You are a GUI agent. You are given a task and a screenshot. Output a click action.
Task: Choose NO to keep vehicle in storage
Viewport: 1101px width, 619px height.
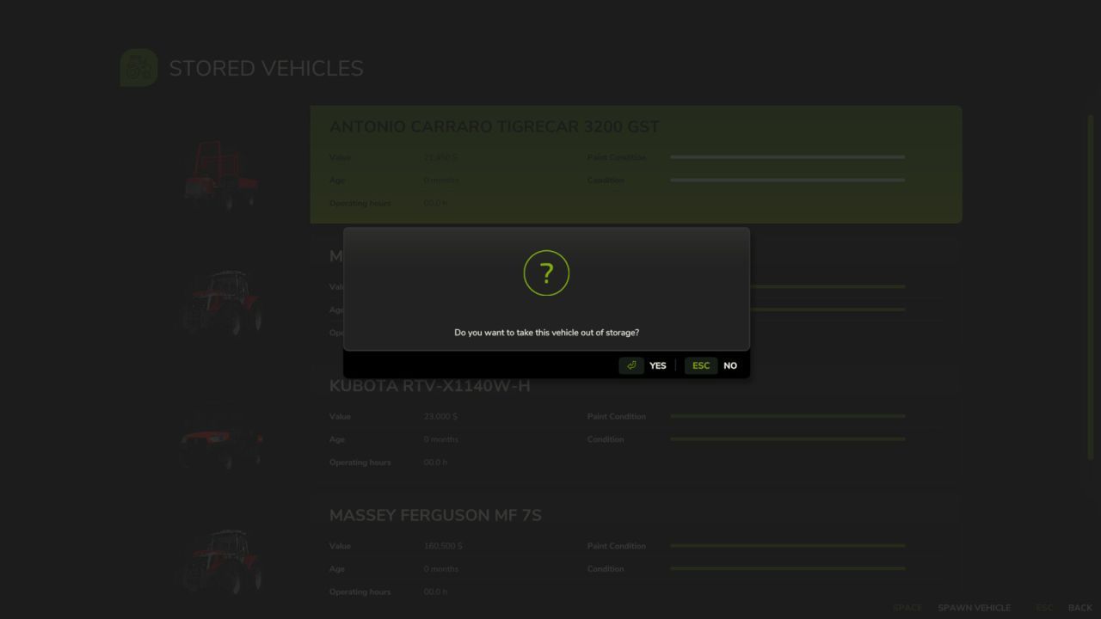coord(729,365)
